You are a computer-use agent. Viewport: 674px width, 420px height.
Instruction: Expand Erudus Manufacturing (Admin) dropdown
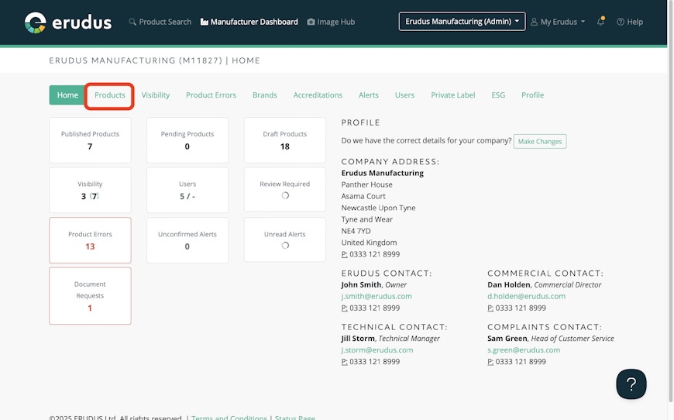click(462, 21)
